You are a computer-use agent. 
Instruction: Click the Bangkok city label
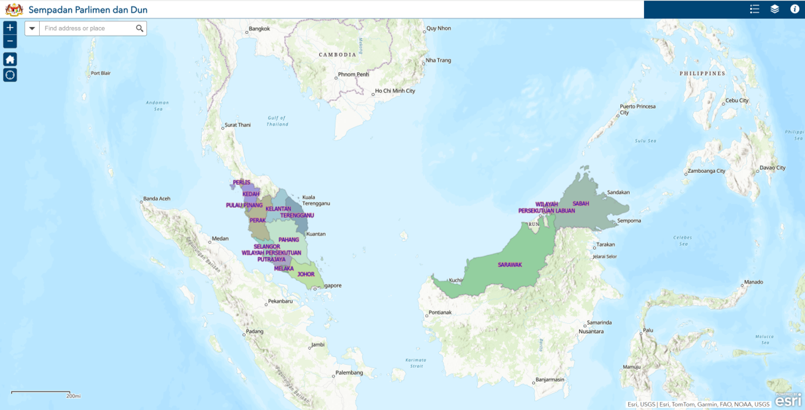[x=259, y=29]
